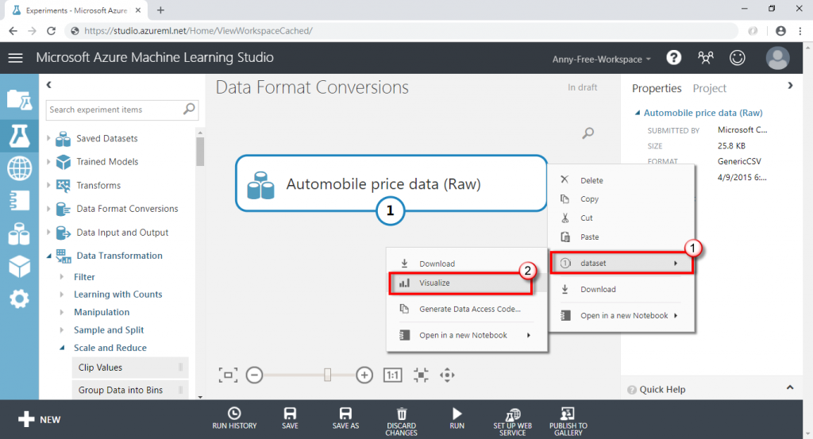Collapse Automobile price data properties triangle
Viewport: 813px width, 439px height.
click(638, 113)
